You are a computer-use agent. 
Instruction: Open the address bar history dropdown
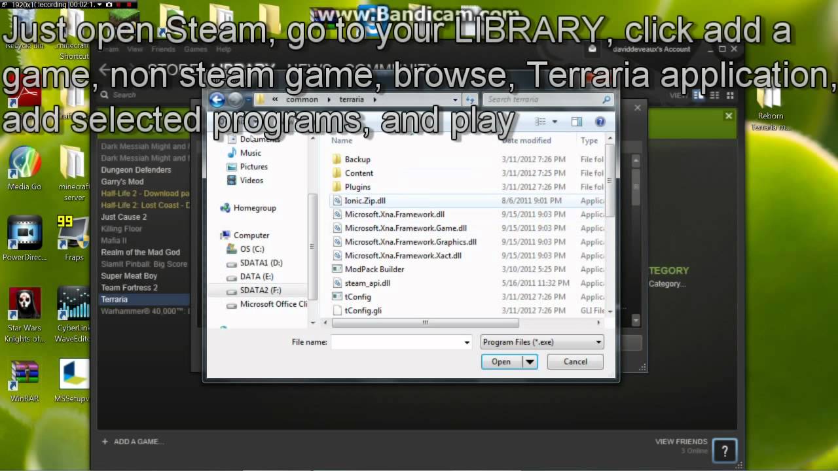point(455,99)
